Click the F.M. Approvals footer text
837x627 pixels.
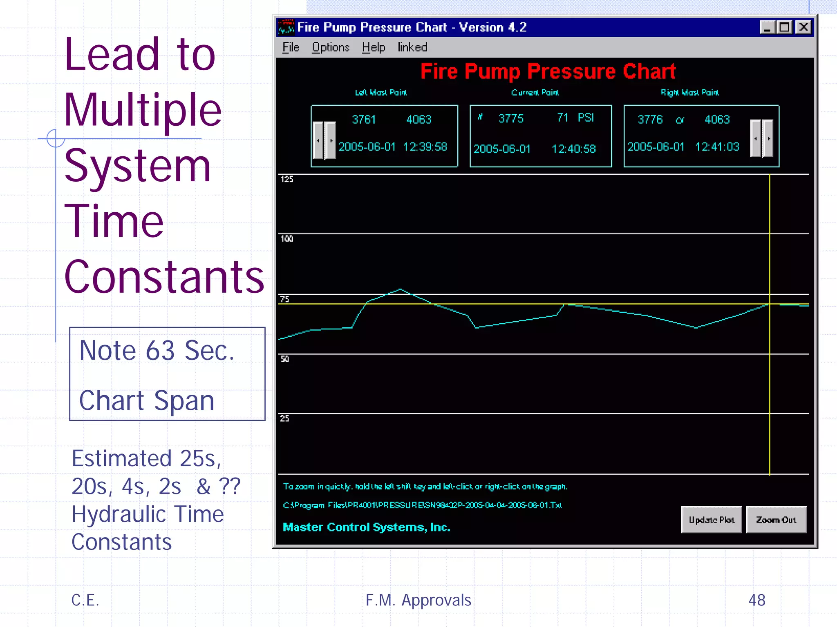[x=418, y=600]
